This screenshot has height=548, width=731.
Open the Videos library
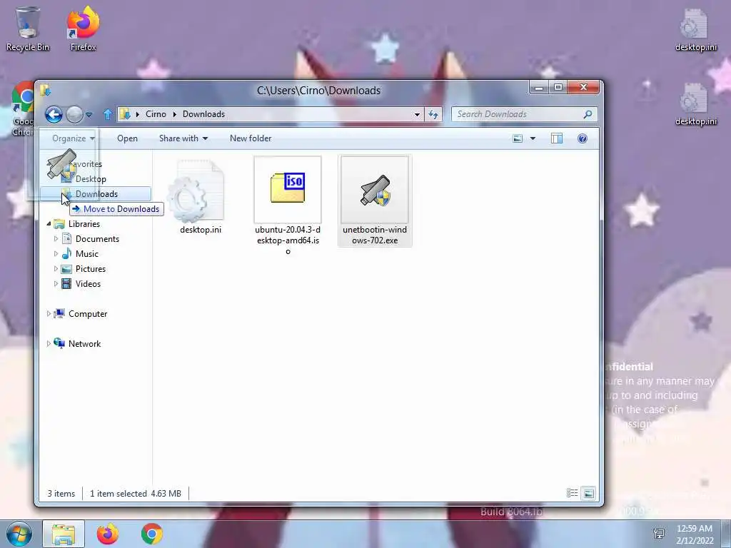coord(88,284)
